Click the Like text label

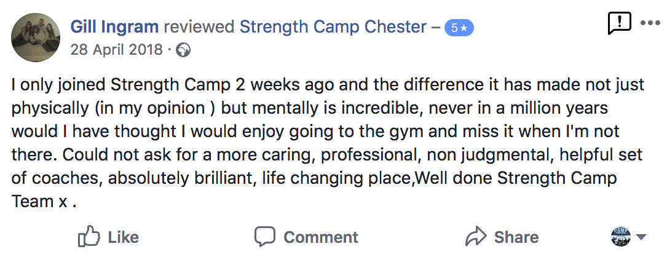coord(124,237)
